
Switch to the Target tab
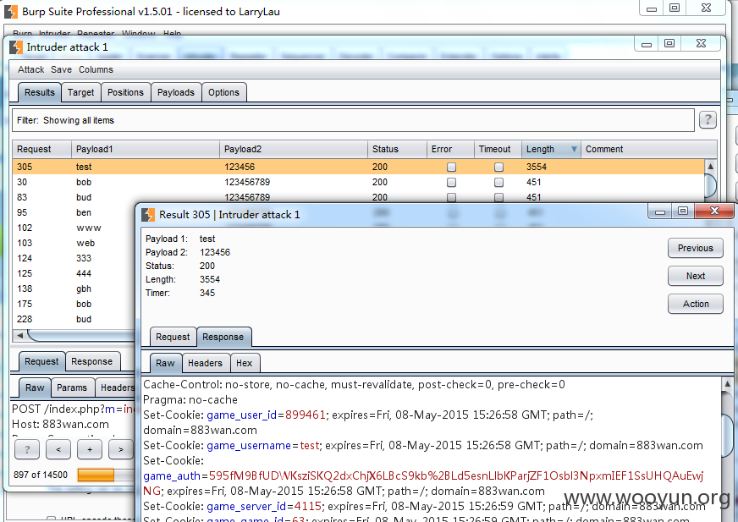(81, 92)
